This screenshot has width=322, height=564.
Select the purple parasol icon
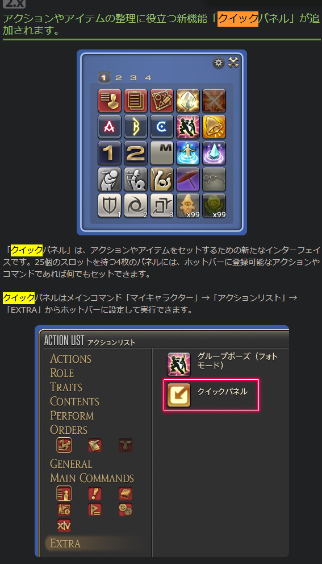[188, 179]
